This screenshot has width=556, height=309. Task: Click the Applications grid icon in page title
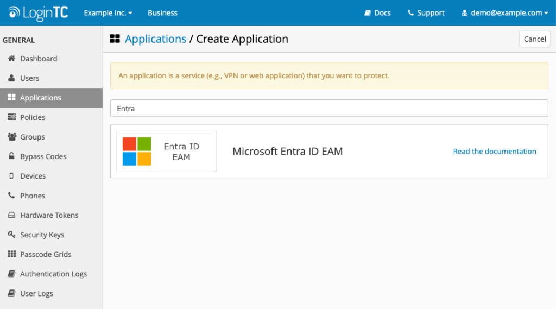[x=115, y=39]
